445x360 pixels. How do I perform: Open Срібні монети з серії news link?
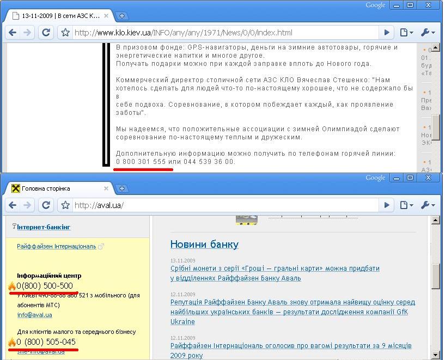click(275, 273)
